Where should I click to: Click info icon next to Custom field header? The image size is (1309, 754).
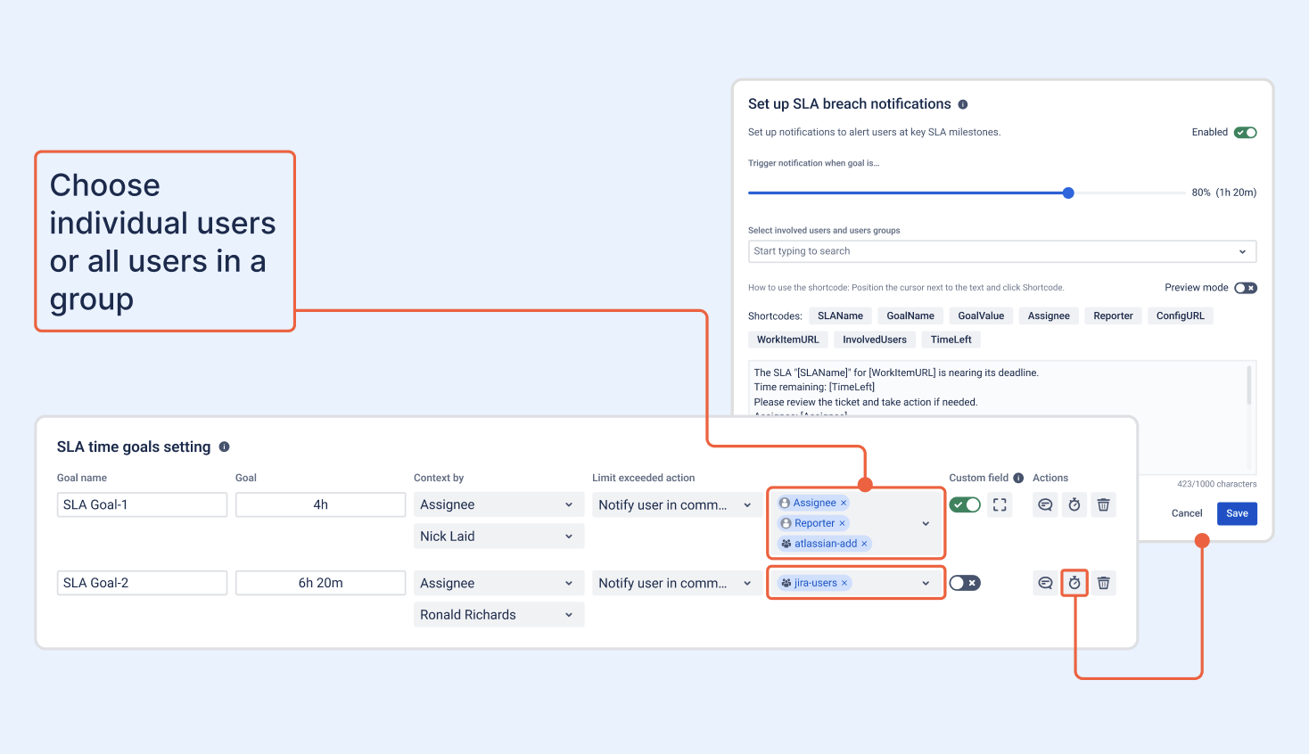coord(1018,478)
